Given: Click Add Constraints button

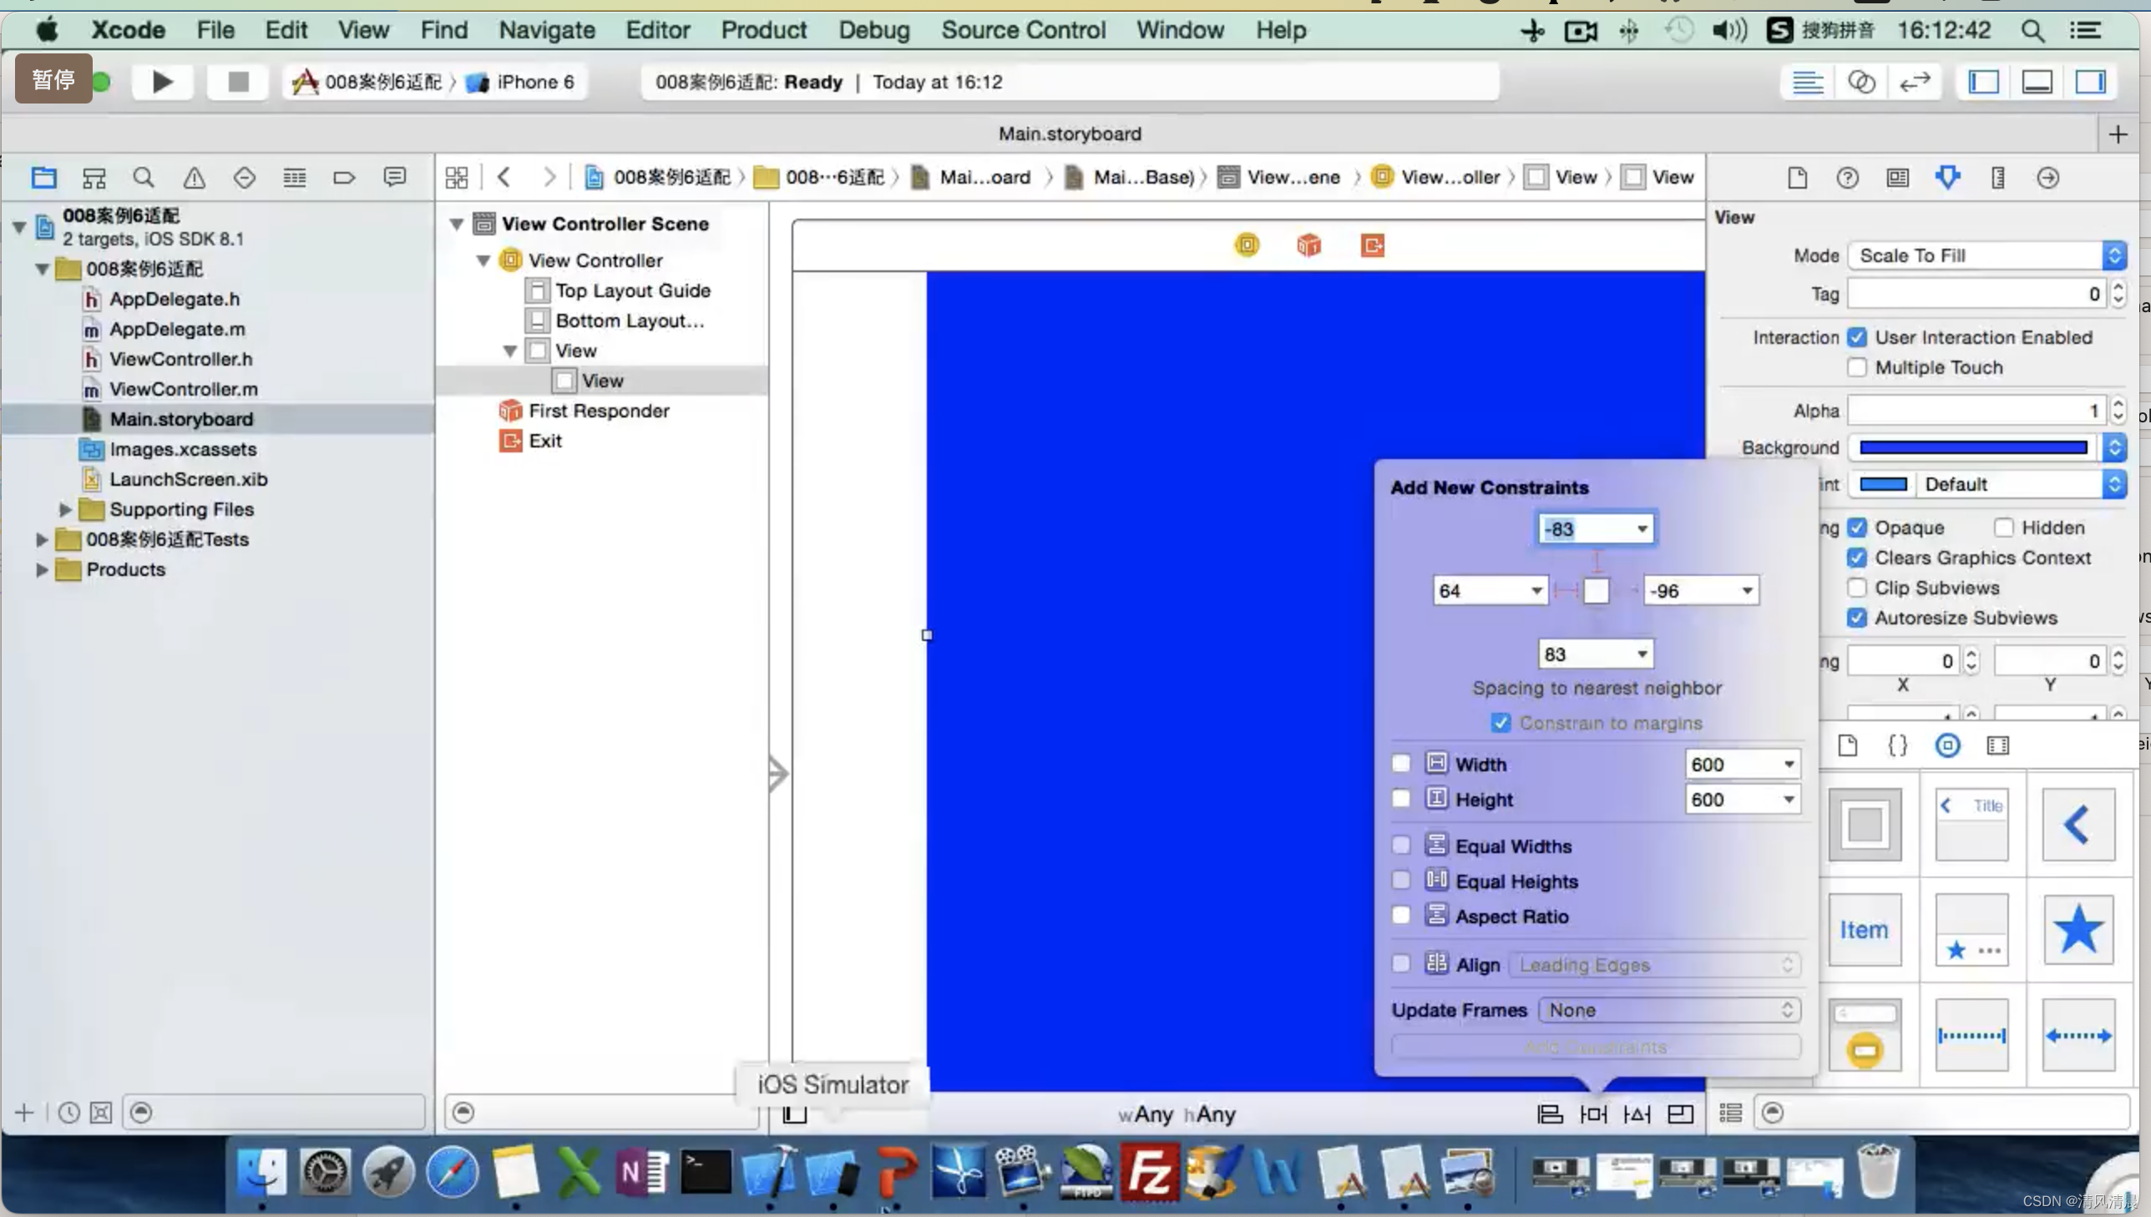Looking at the screenshot, I should [1596, 1048].
